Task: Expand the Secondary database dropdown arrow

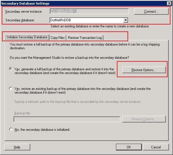Action: click(126, 20)
